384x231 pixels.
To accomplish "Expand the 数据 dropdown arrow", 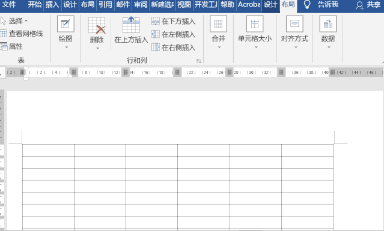I will click(x=329, y=47).
